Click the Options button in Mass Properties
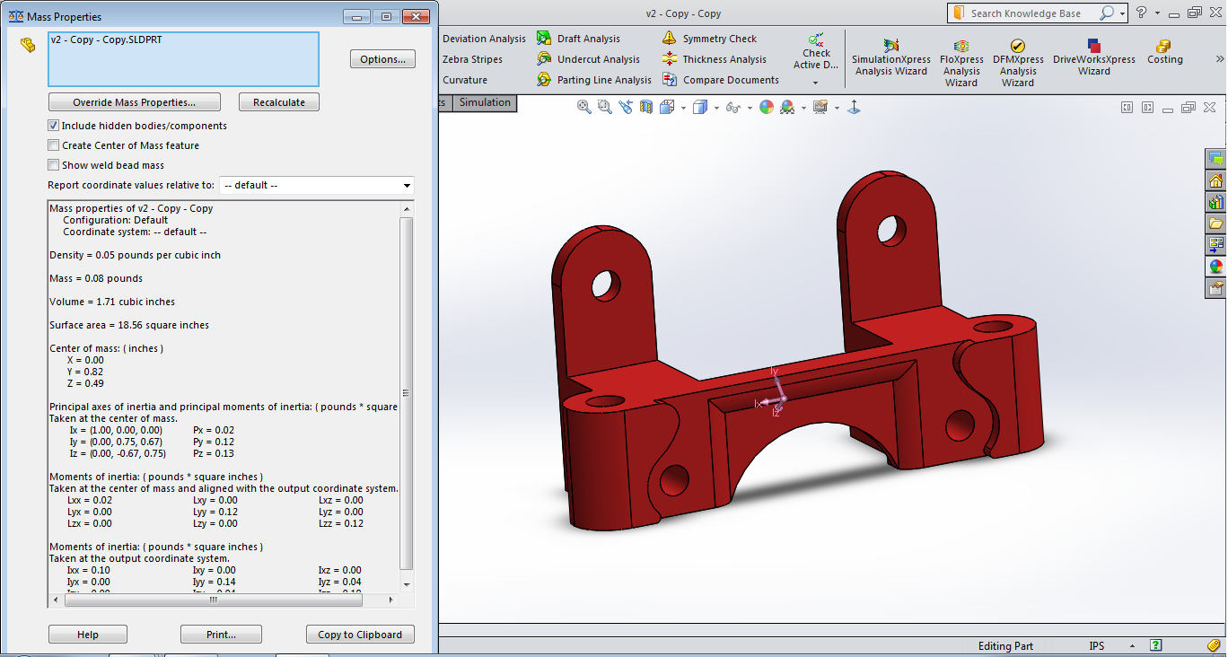 click(x=382, y=59)
